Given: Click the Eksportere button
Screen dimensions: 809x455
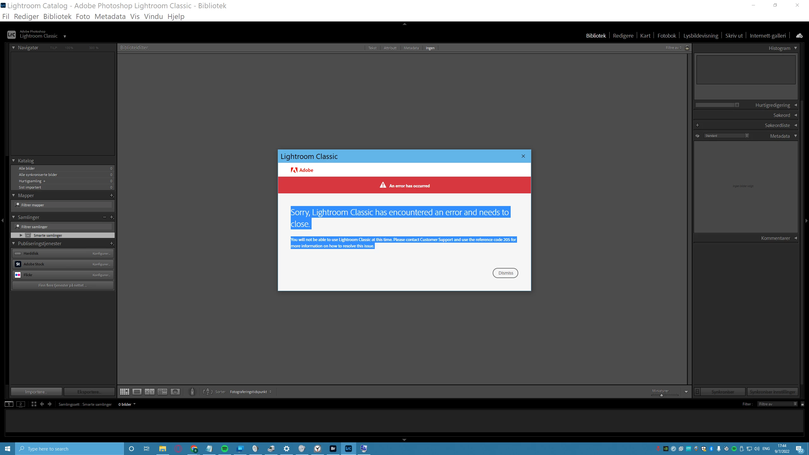Looking at the screenshot, I should (x=89, y=392).
